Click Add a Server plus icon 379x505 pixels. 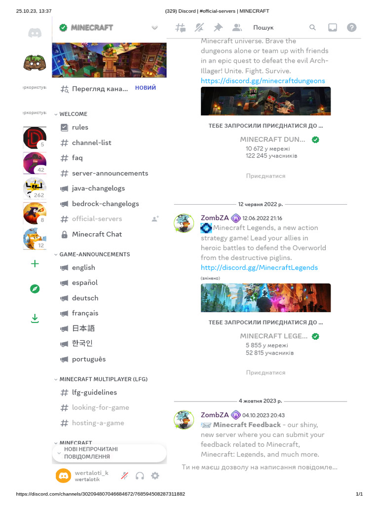click(35, 264)
